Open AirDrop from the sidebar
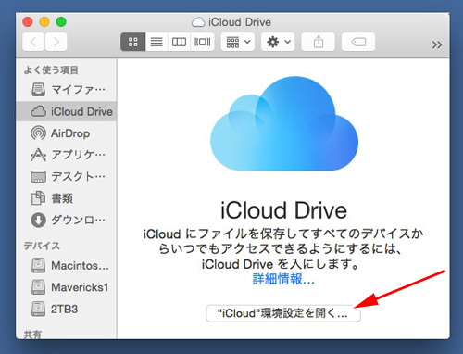This screenshot has width=463, height=354. click(67, 133)
